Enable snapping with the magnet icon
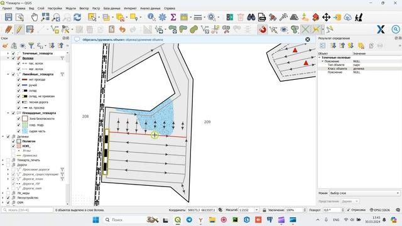Viewport: 402px width, 226px height. pos(263,30)
